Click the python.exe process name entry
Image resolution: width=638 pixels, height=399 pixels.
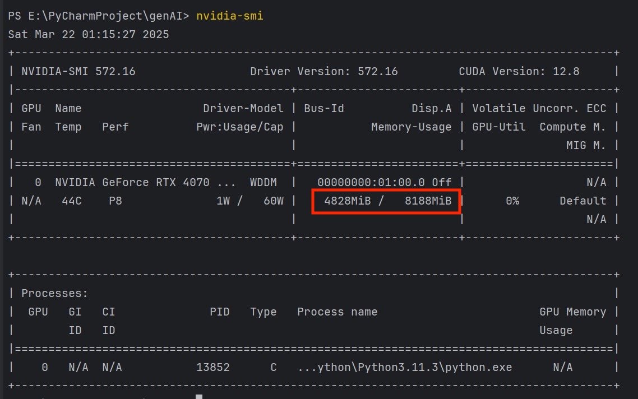pyautogui.click(x=404, y=368)
